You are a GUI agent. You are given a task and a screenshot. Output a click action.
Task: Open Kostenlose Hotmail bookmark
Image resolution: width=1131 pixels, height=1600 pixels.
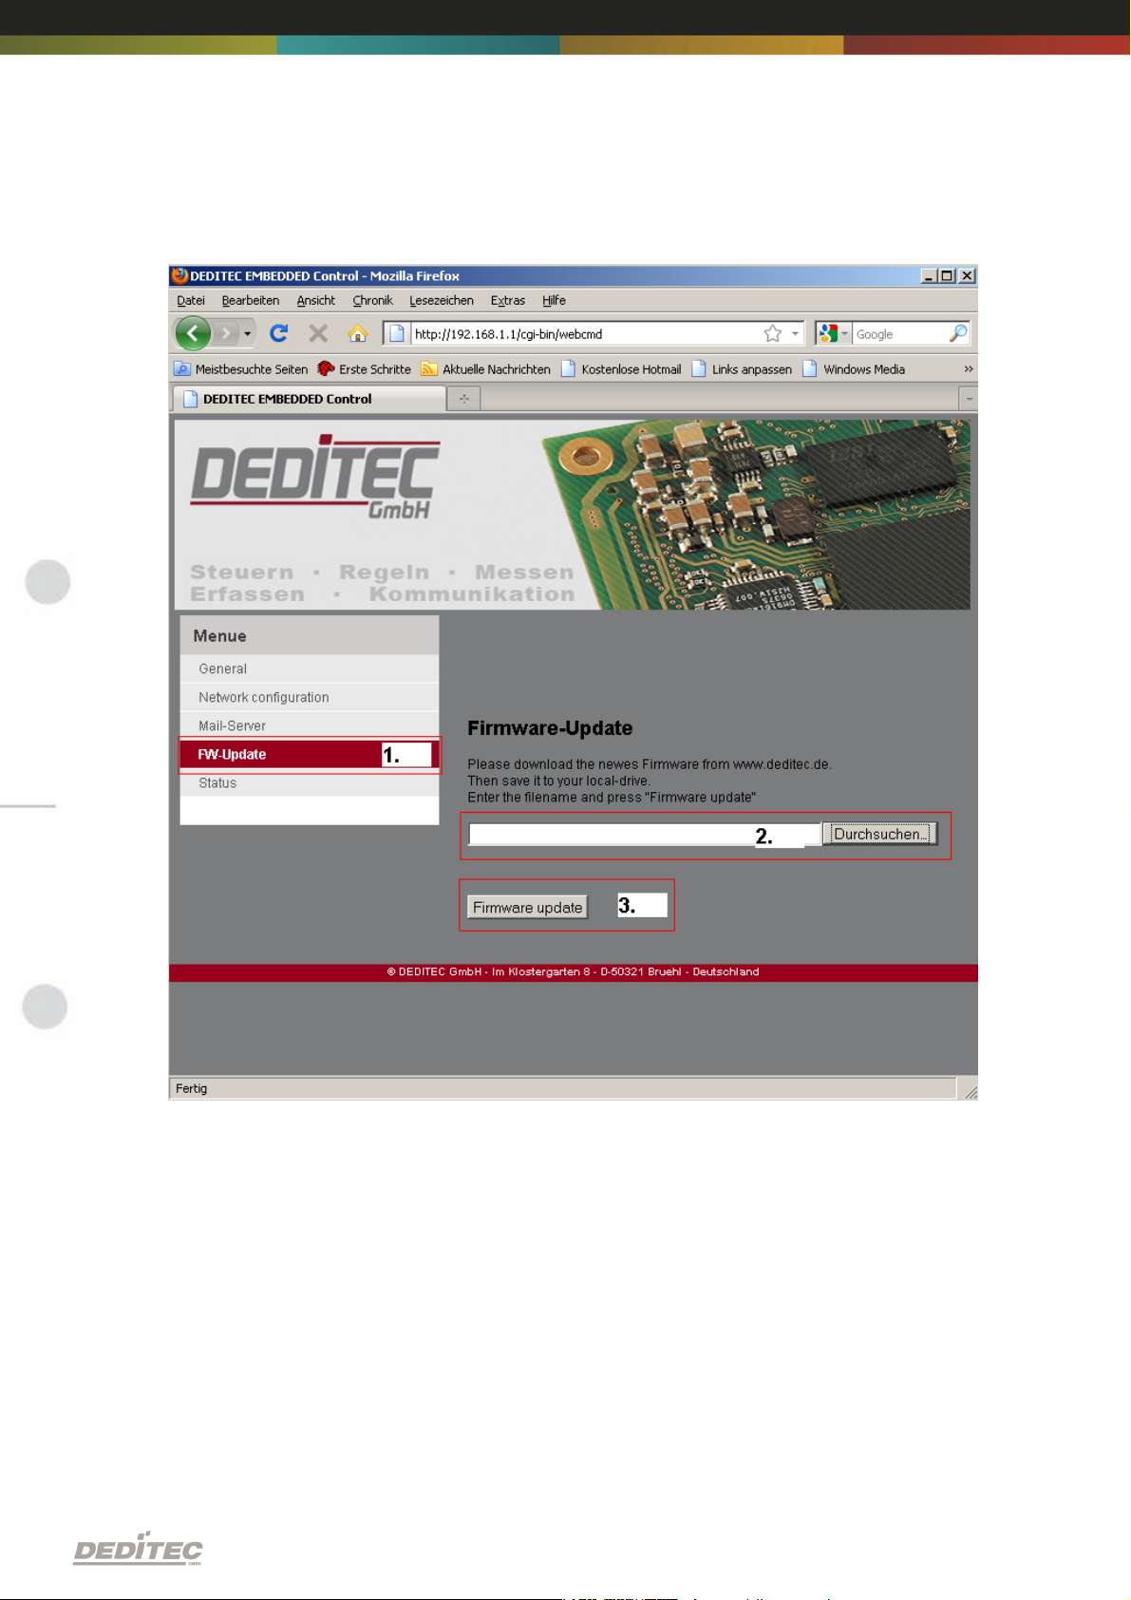621,368
